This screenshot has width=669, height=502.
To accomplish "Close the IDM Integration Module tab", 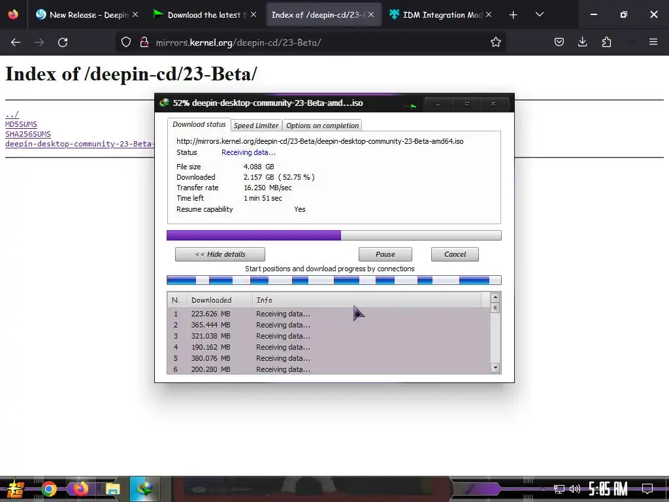I will (489, 15).
